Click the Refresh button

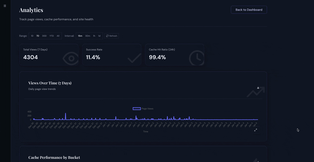coord(111,36)
